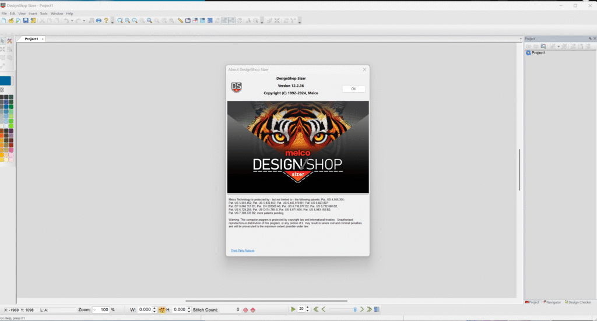Open the Zoom percentage dropdown
Screen dimensions: 597x321
click(x=96, y=310)
